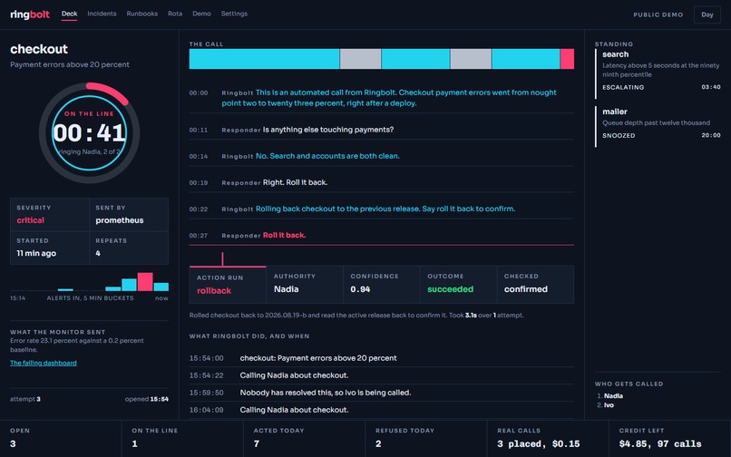The height and width of the screenshot is (457, 731).
Task: Select the red final segment of the call bar
Action: click(567, 59)
